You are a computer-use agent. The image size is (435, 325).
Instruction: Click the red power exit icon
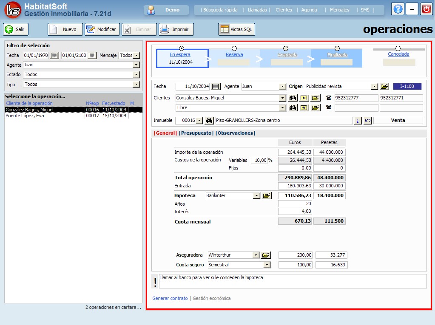pyautogui.click(x=426, y=9)
